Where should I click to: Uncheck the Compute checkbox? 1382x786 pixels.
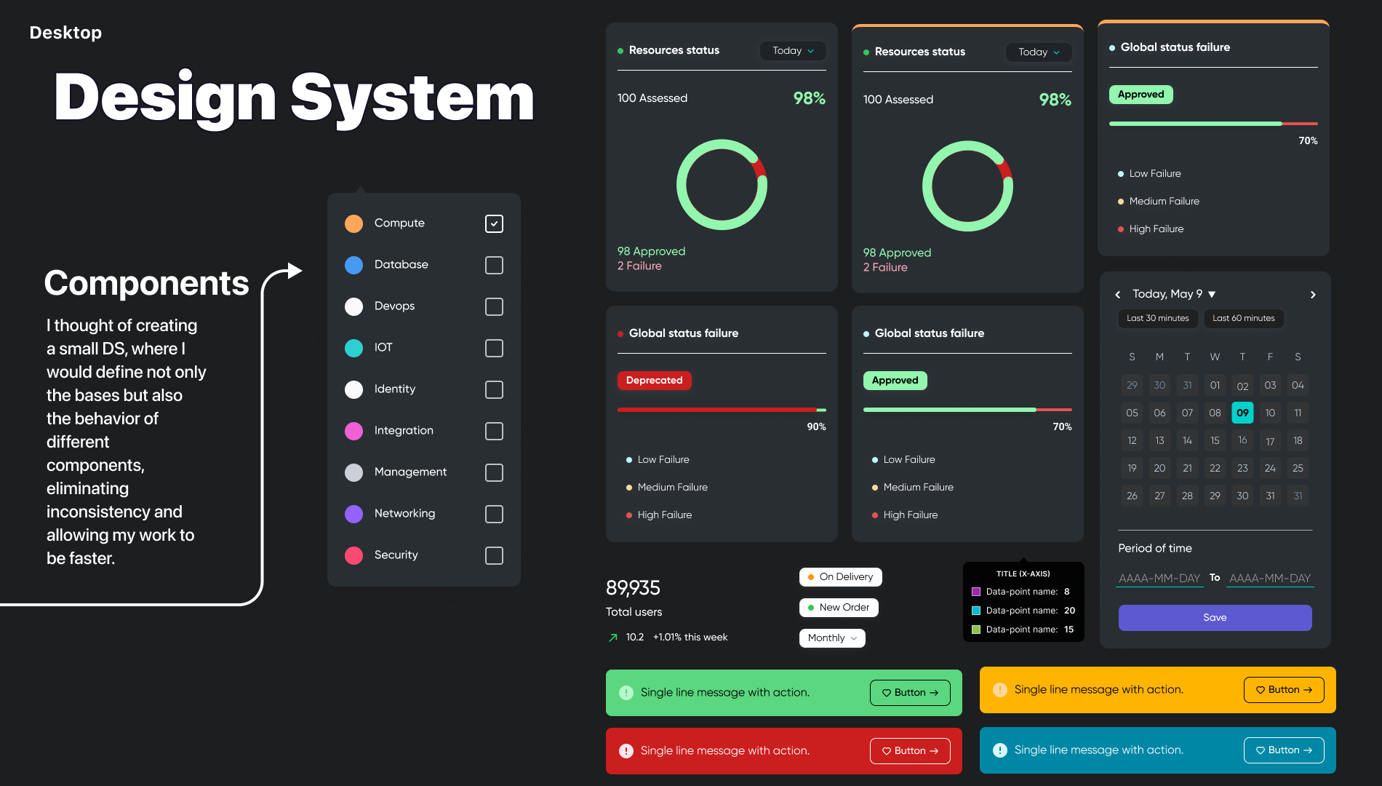(494, 223)
